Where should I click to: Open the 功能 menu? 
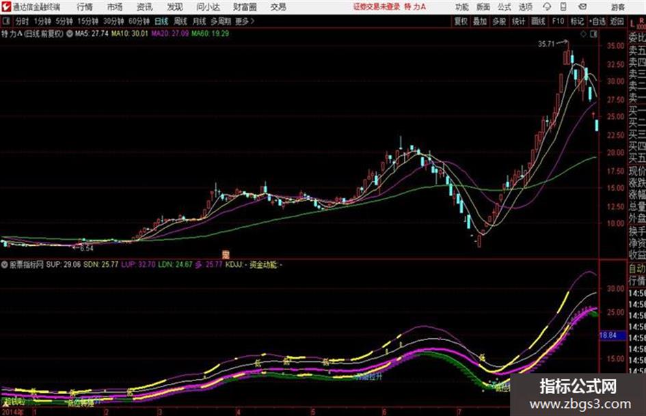tap(462, 7)
